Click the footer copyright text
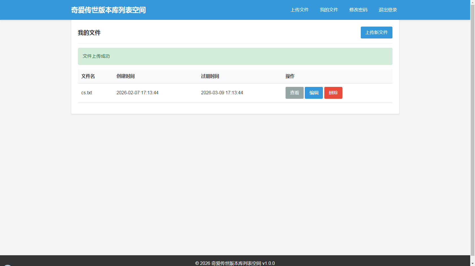Viewport: 475px width, 266px height. (235, 263)
